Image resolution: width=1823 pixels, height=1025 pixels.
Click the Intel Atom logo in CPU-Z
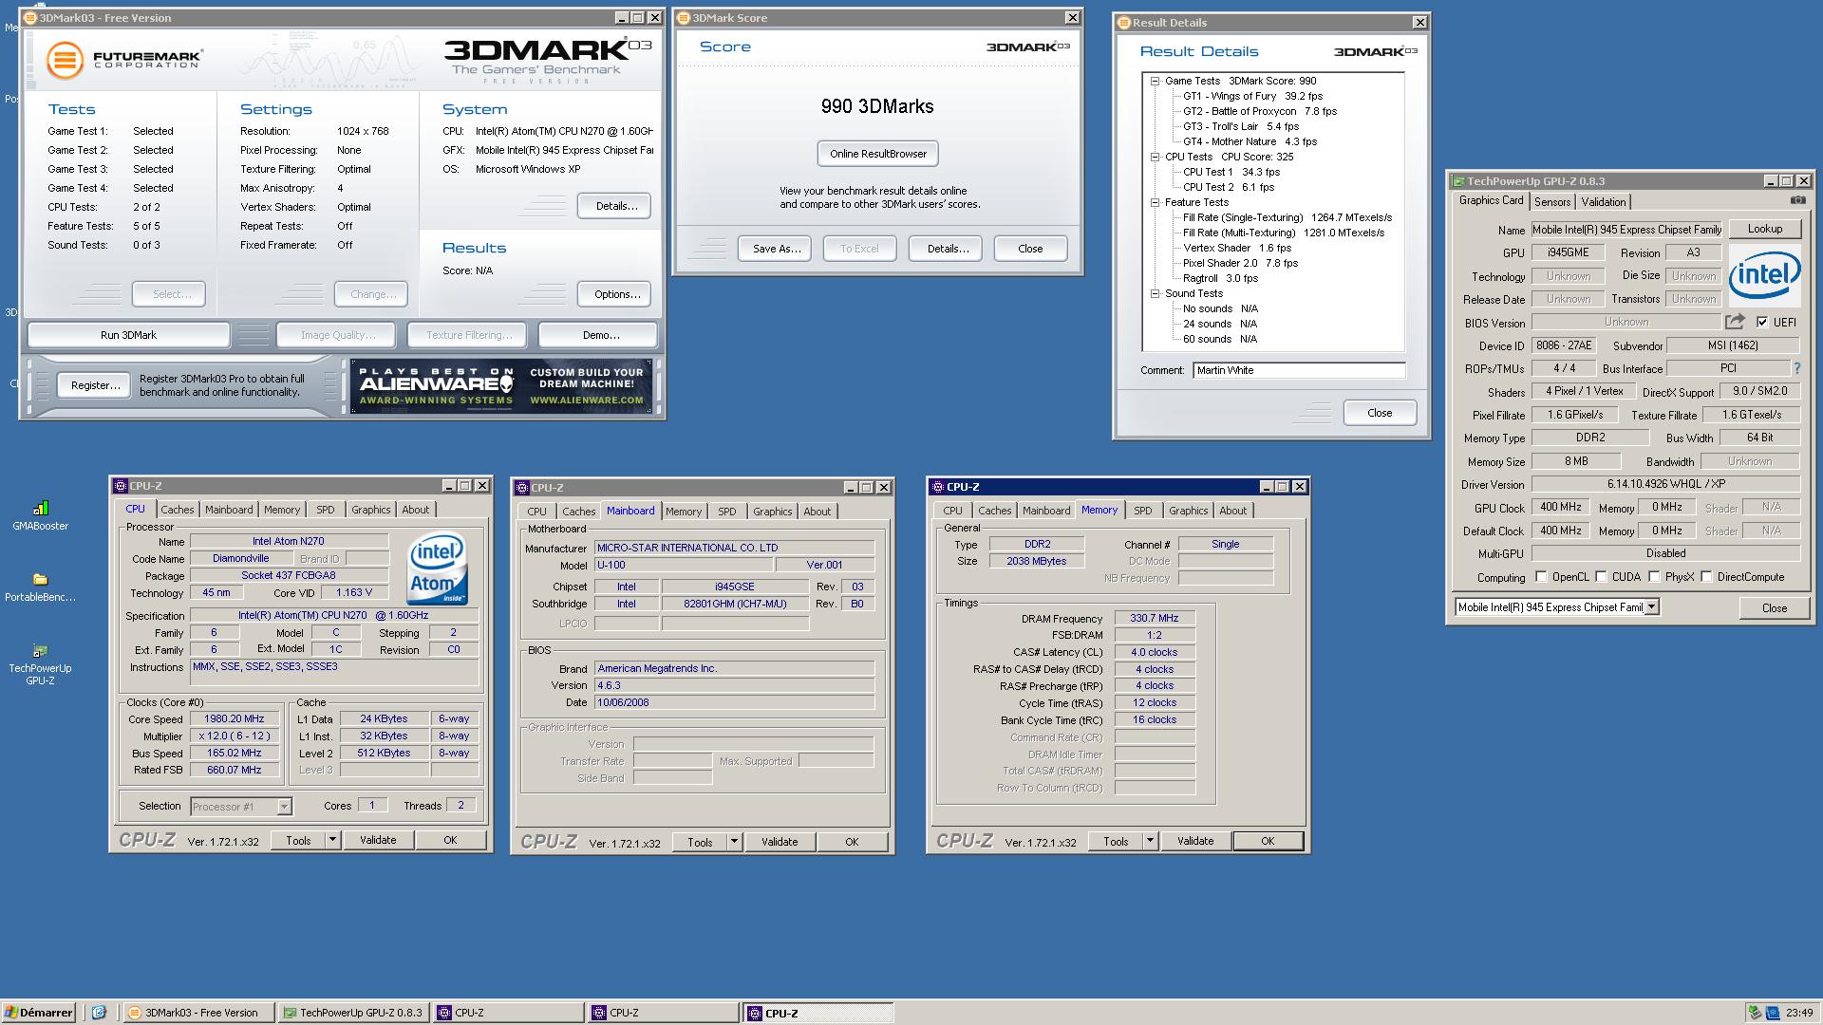(437, 569)
